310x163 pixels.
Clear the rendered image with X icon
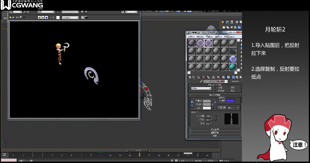click(24, 17)
